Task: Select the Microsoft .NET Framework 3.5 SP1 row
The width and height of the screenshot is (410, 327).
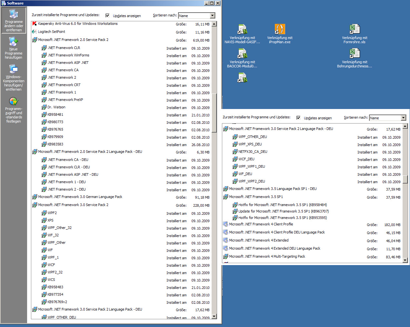Action: [312, 197]
